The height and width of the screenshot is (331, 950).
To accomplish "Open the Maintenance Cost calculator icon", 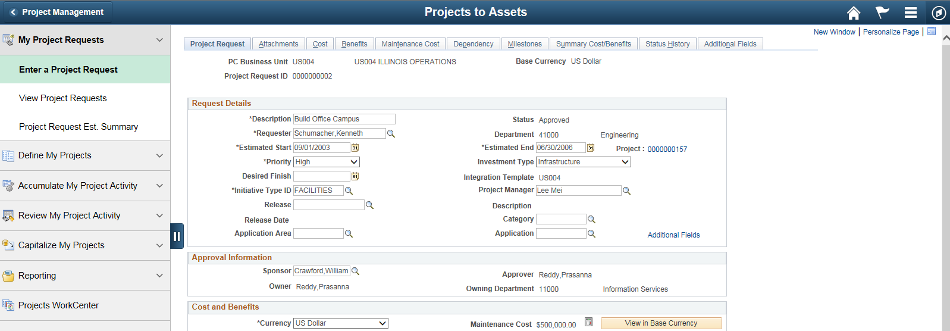I will click(x=588, y=322).
